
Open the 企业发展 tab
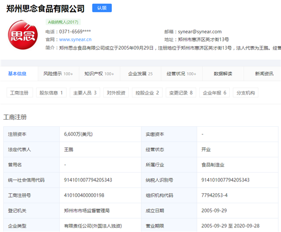pyautogui.click(x=140, y=74)
